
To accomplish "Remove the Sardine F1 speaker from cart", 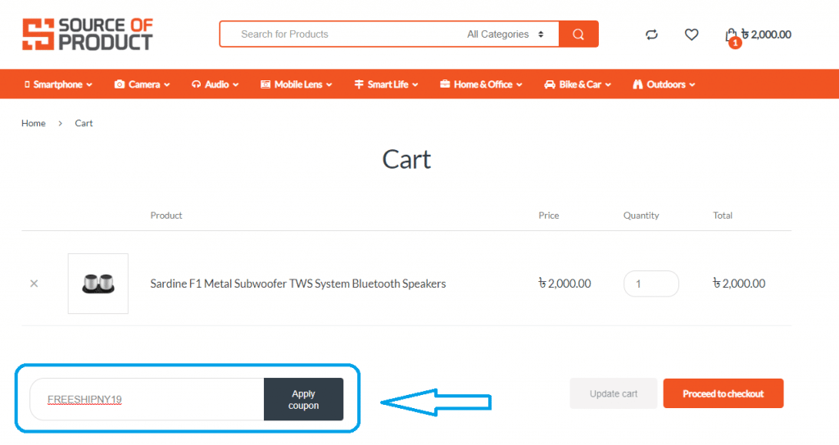I will point(34,284).
